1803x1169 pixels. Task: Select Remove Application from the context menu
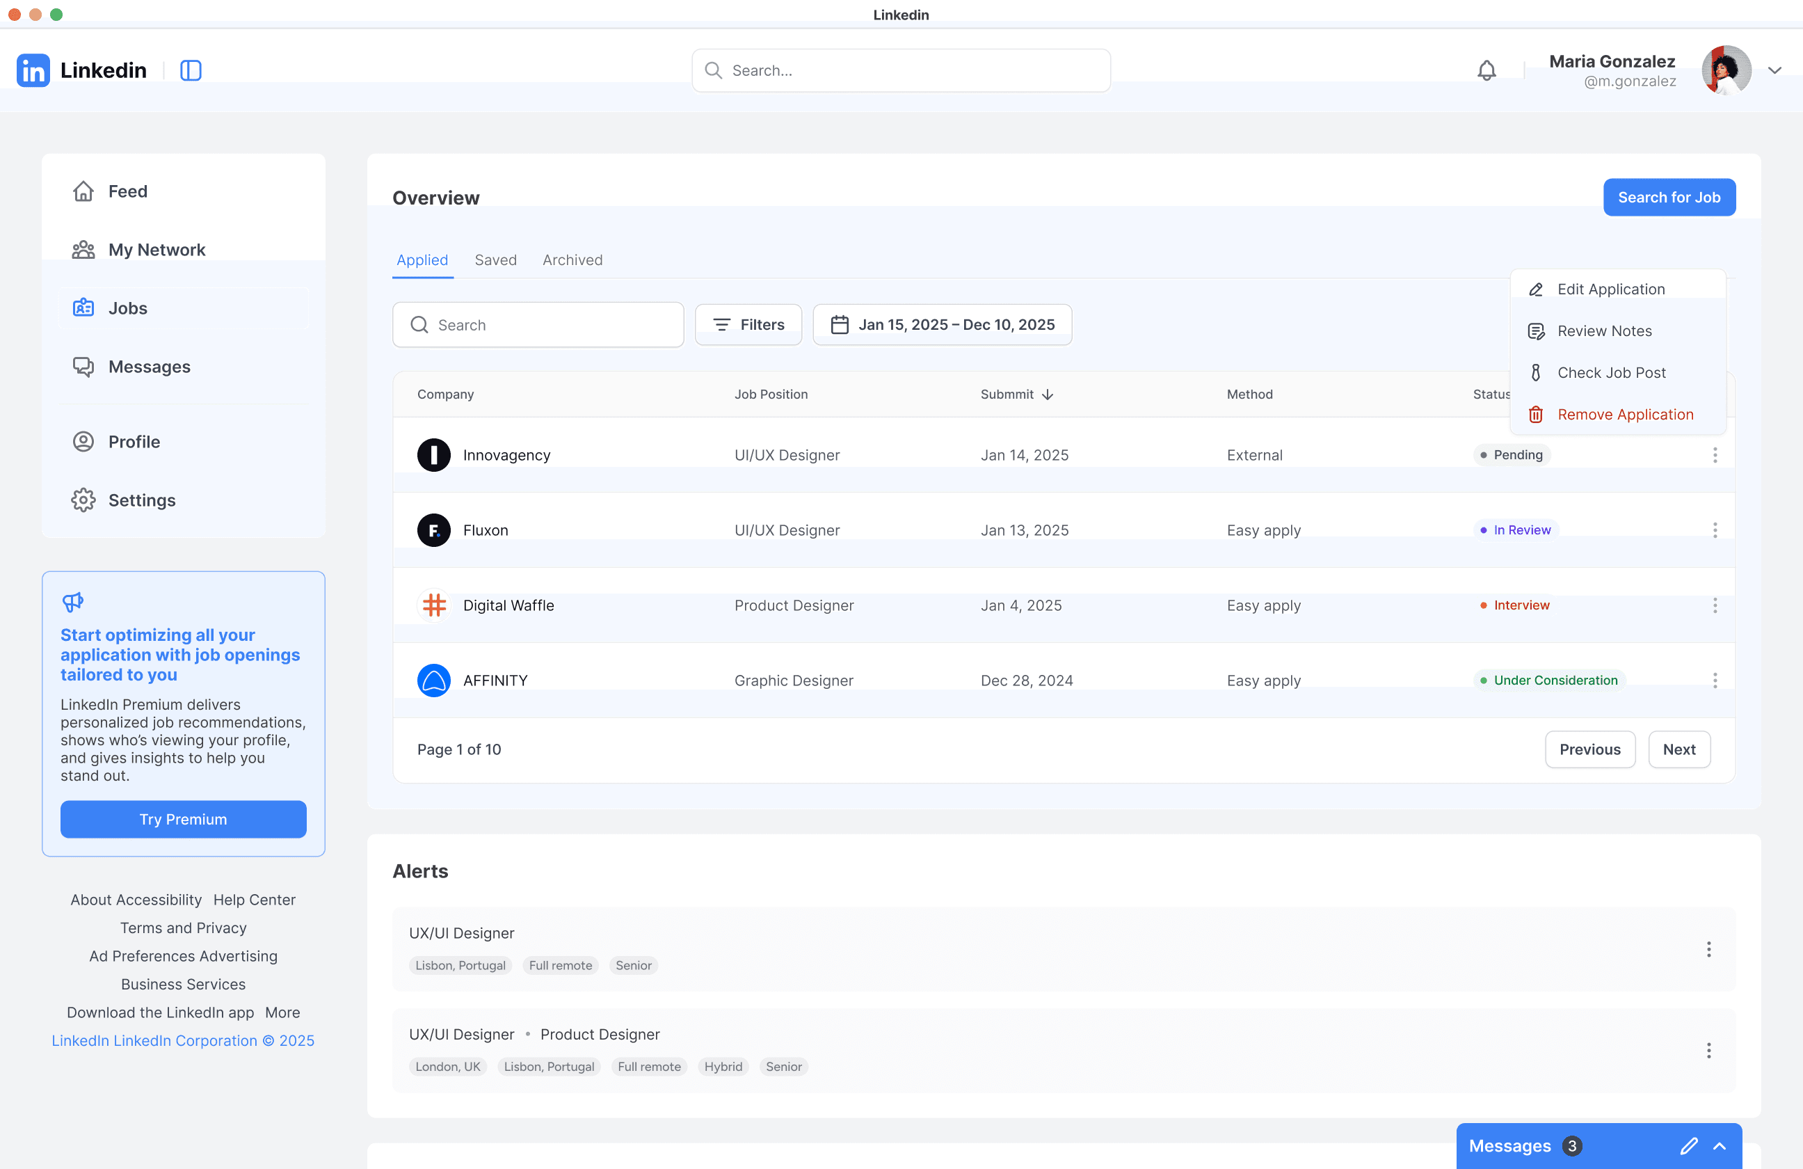(1624, 415)
